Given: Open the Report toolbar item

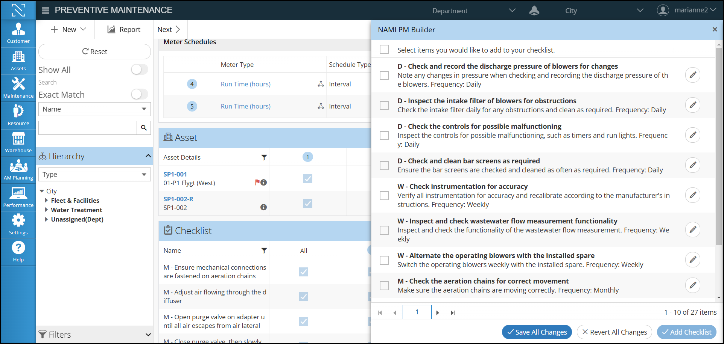Looking at the screenshot, I should (124, 29).
